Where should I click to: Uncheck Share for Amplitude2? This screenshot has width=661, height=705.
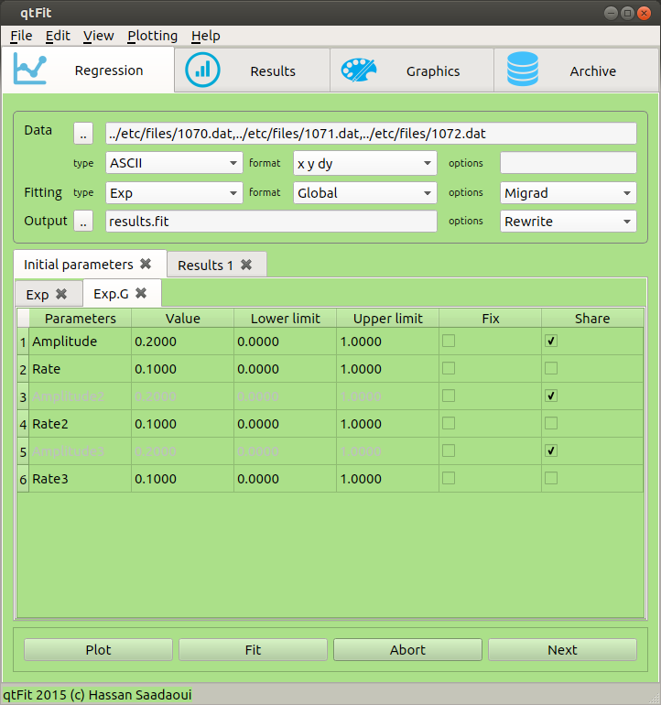[x=551, y=396]
